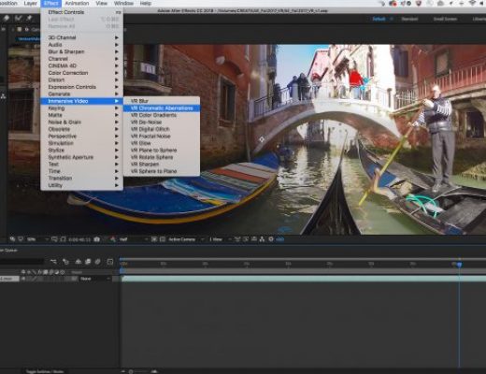
Task: Click the VR Color Gradients menu entry
Action: (x=162, y=115)
